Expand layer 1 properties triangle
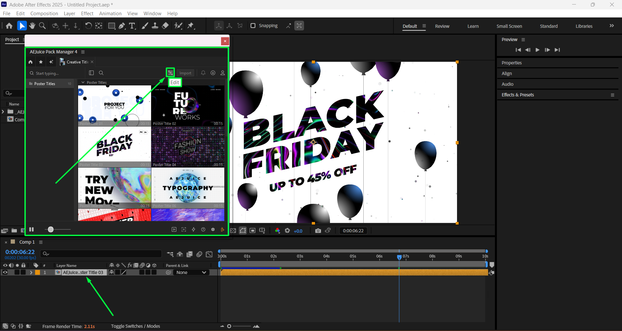Viewport: 622px width, 331px height. pyautogui.click(x=31, y=272)
